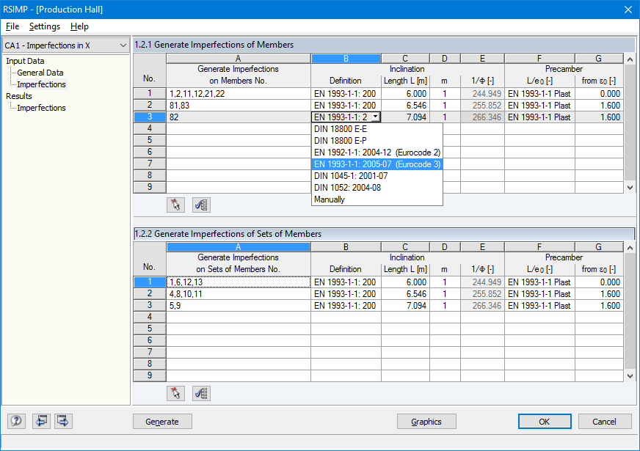
Task: Click row header 9 in sets table
Action: click(x=150, y=375)
